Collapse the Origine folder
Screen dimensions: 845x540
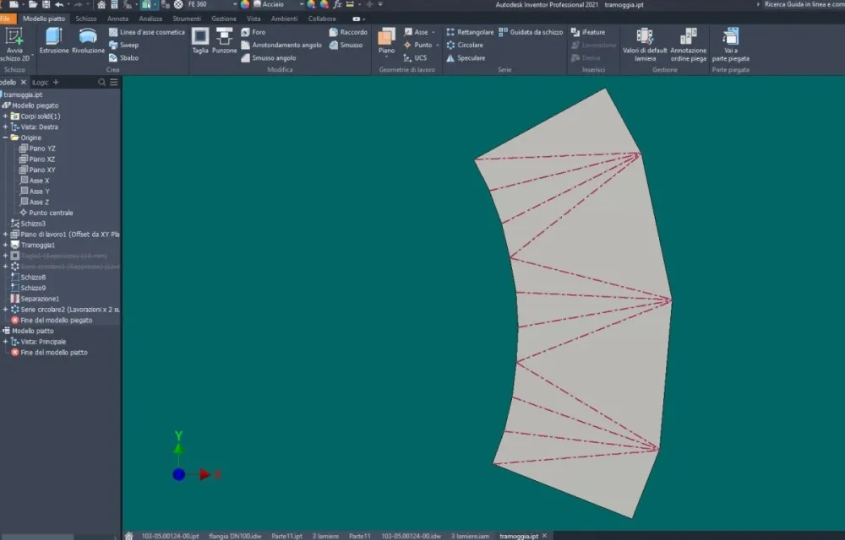coord(5,138)
